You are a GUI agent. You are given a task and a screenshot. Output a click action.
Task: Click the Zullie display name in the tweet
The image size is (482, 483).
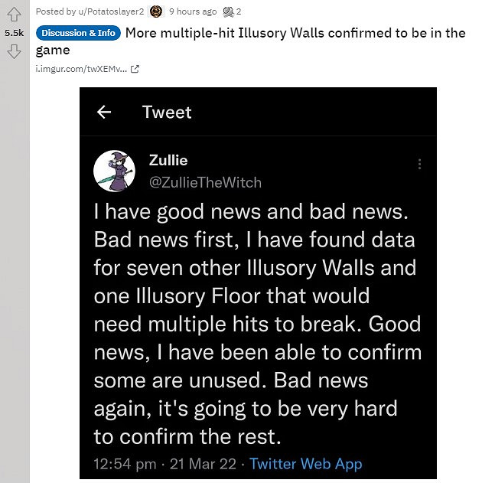168,161
